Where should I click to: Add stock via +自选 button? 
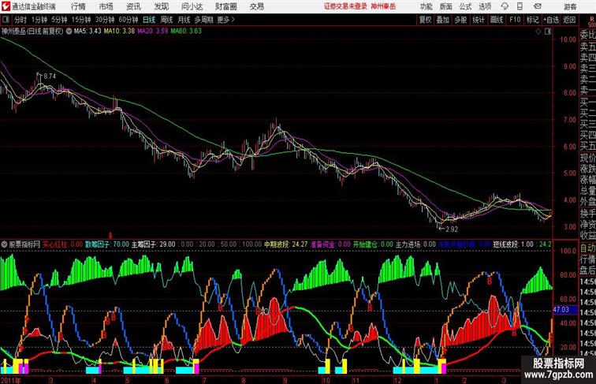tap(551, 20)
